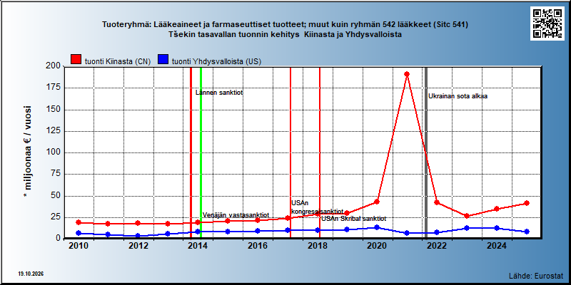Select the 'tuonti Kiinasta (CN)' legend label
This screenshot has height=285, width=571.
(x=118, y=61)
